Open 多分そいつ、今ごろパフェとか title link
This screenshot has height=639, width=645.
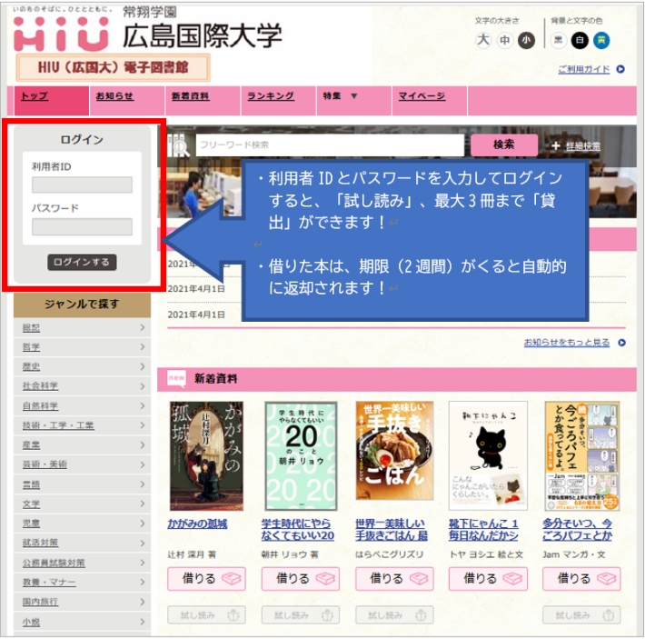point(578,530)
